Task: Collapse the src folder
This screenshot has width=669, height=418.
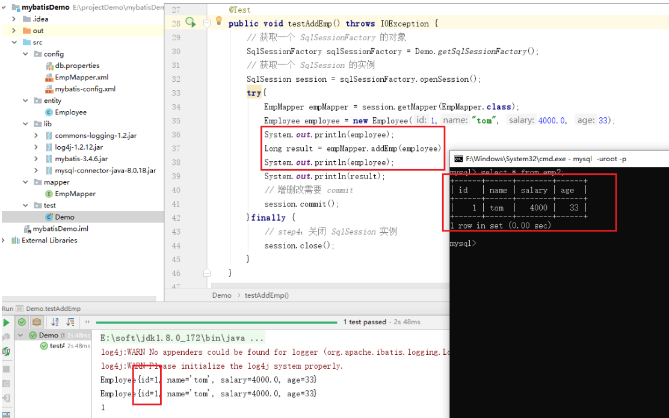Action: coord(14,42)
